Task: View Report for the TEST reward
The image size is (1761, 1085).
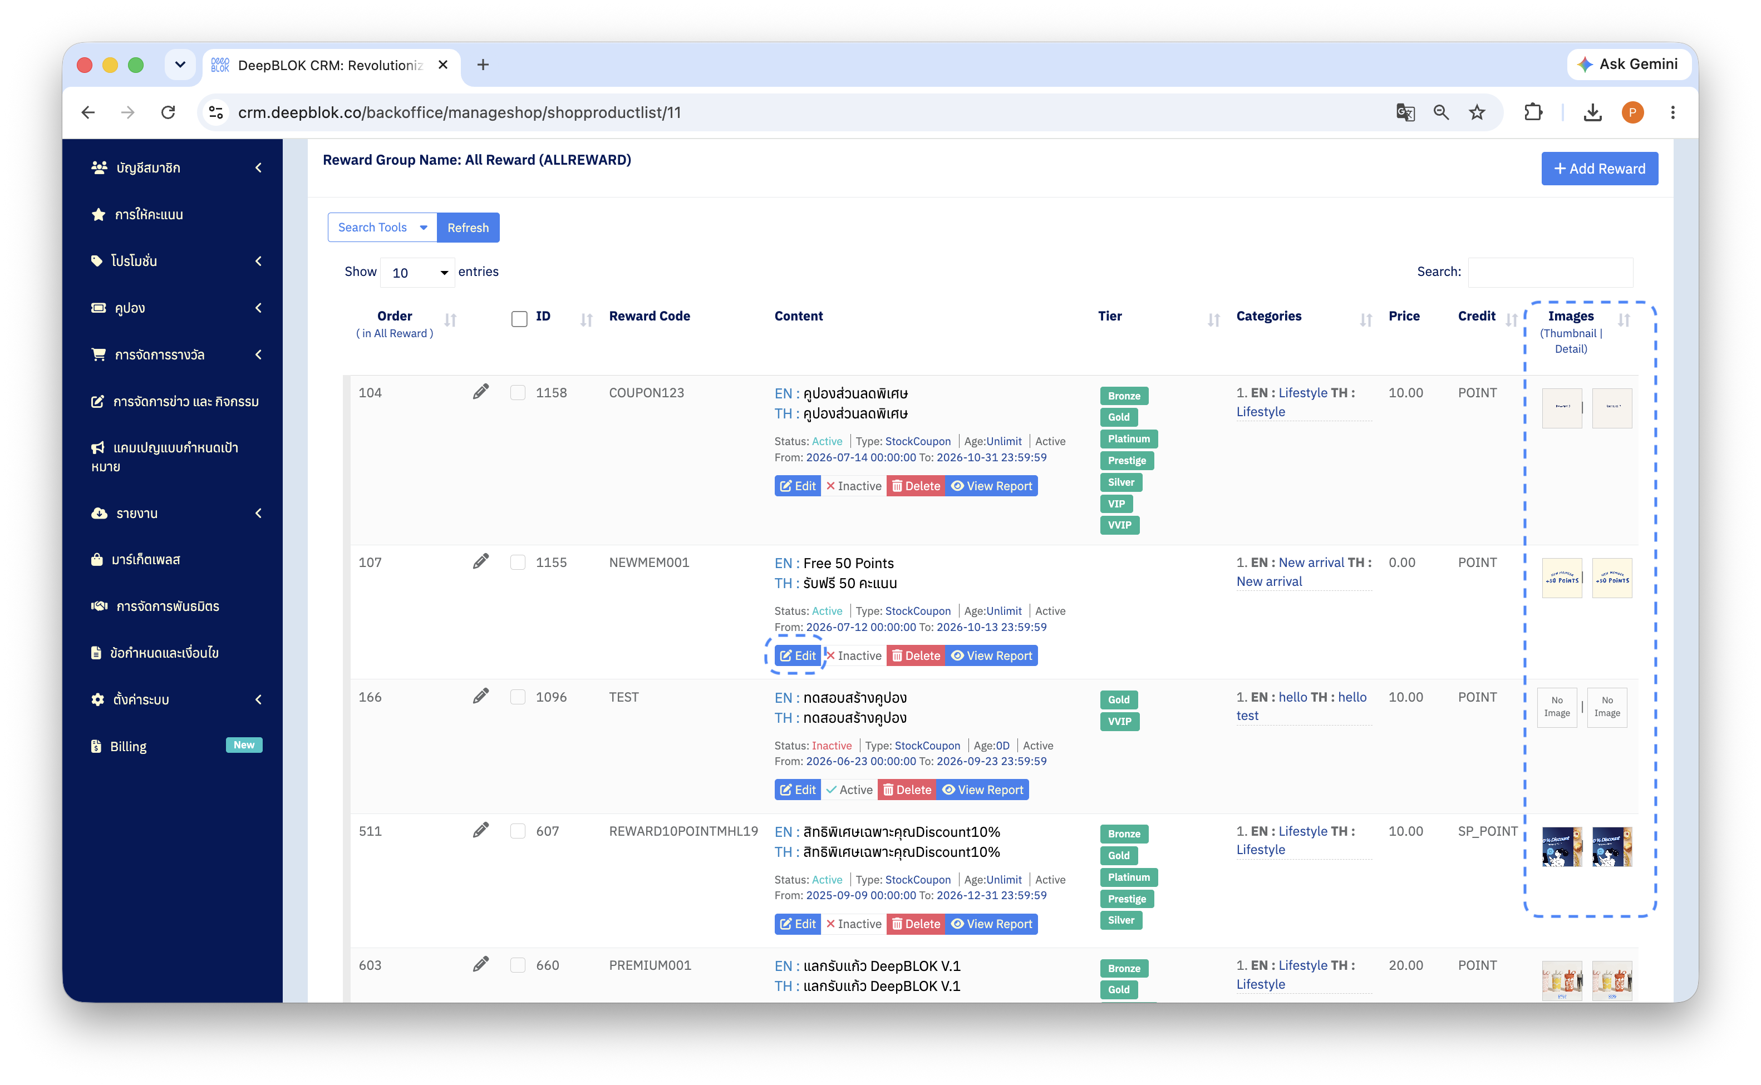Action: [982, 790]
